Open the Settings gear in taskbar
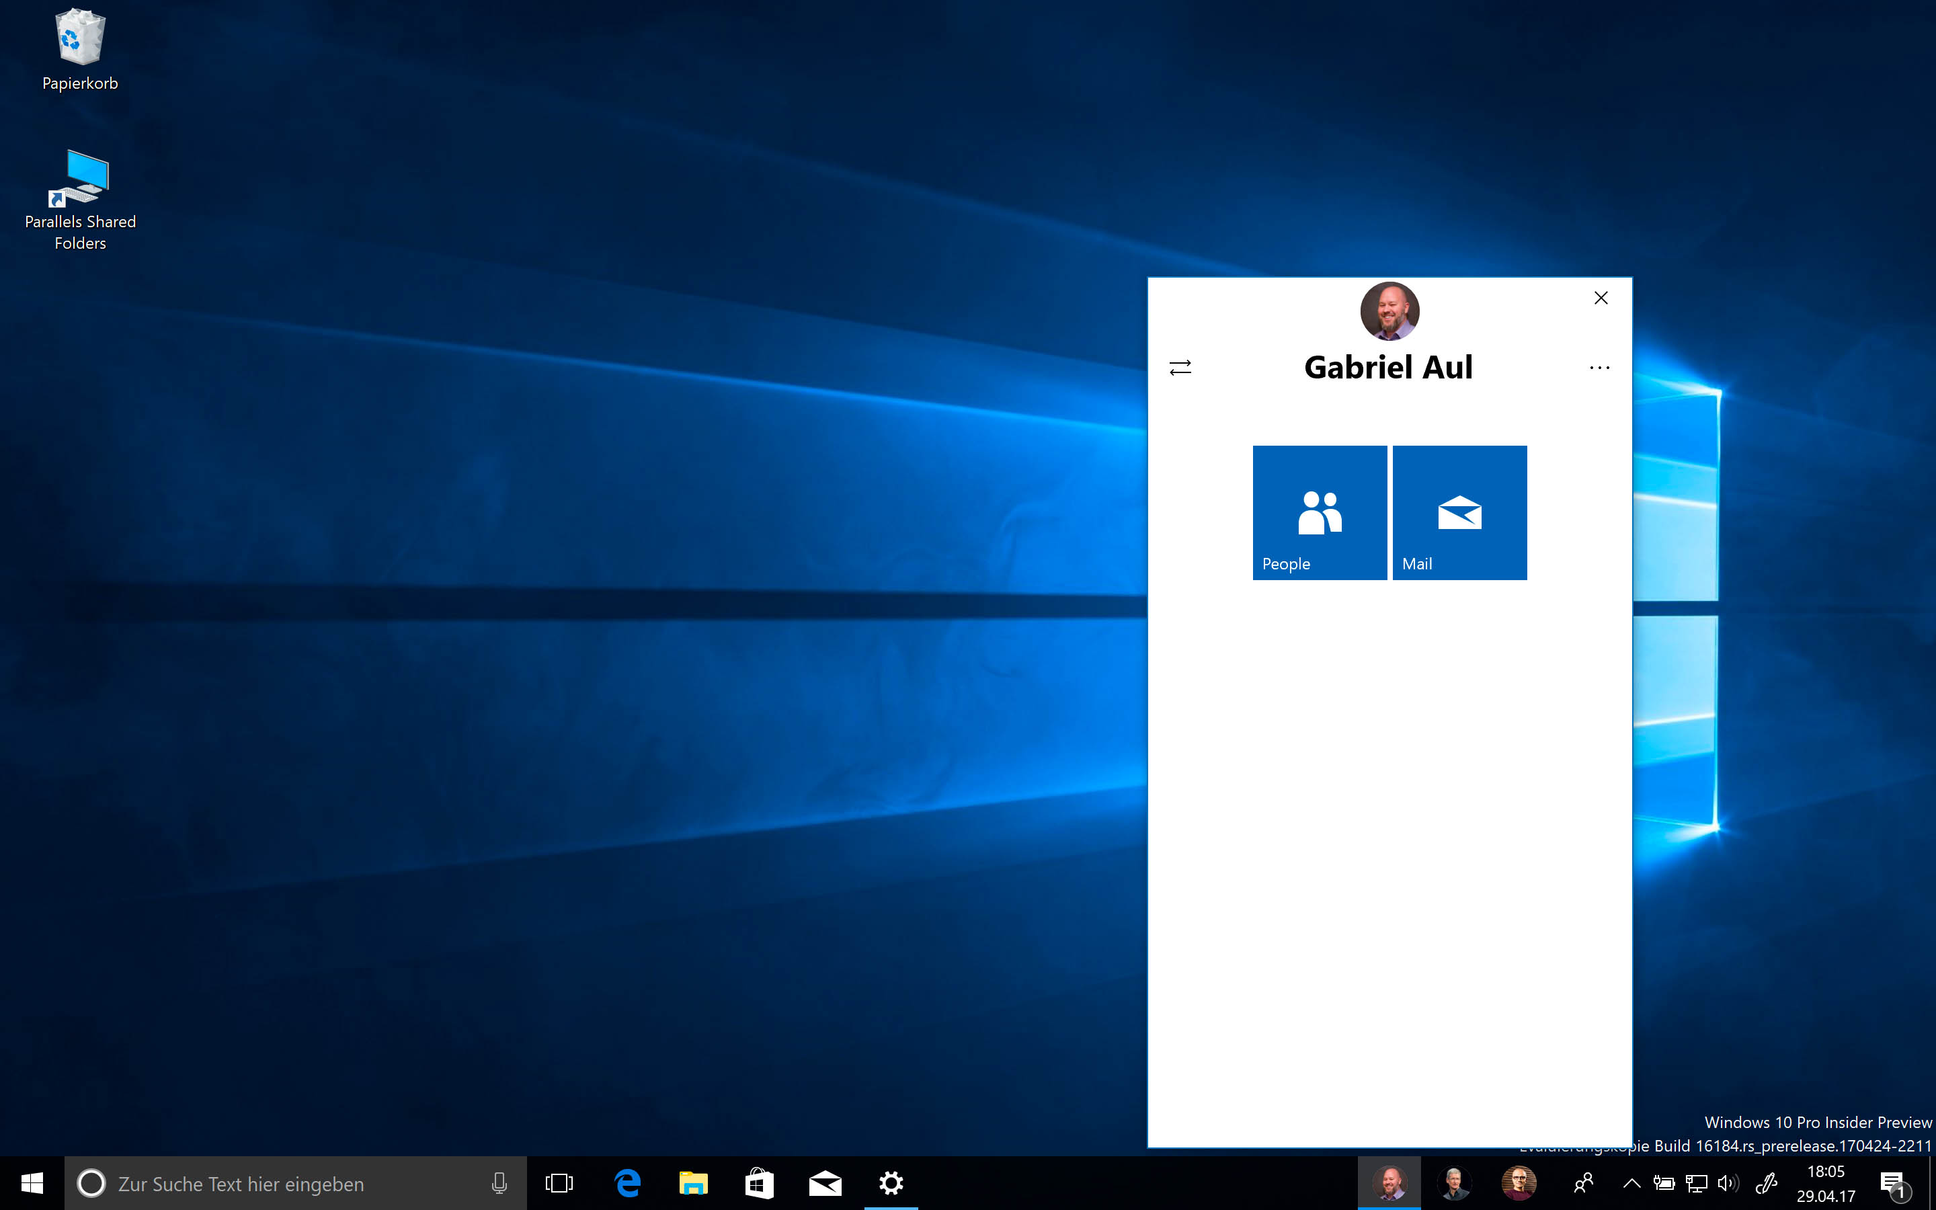Screen dimensions: 1936x1210 click(891, 1183)
